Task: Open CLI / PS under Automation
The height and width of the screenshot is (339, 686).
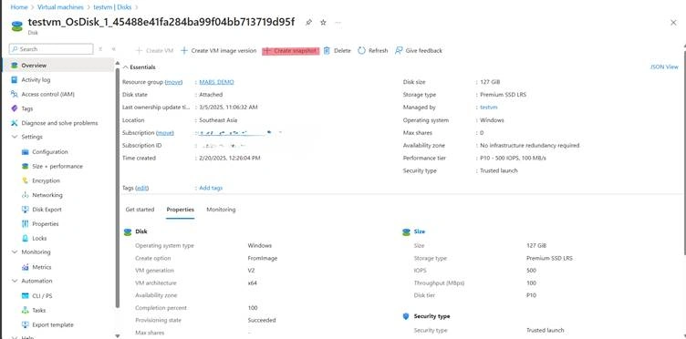Action: tap(42, 296)
